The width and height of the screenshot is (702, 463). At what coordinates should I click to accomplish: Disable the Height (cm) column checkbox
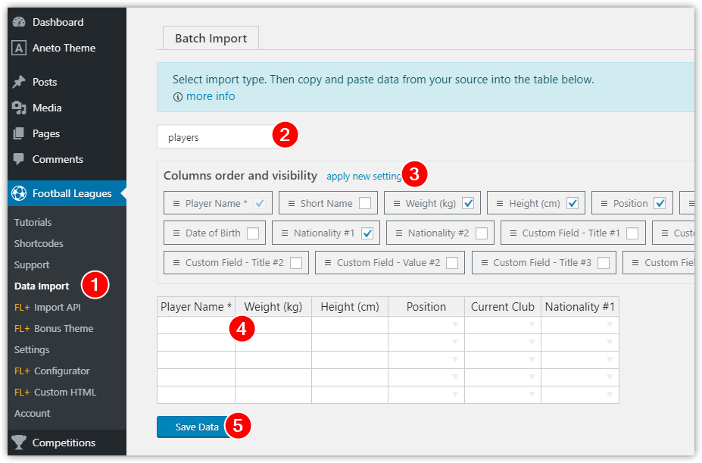(x=573, y=204)
